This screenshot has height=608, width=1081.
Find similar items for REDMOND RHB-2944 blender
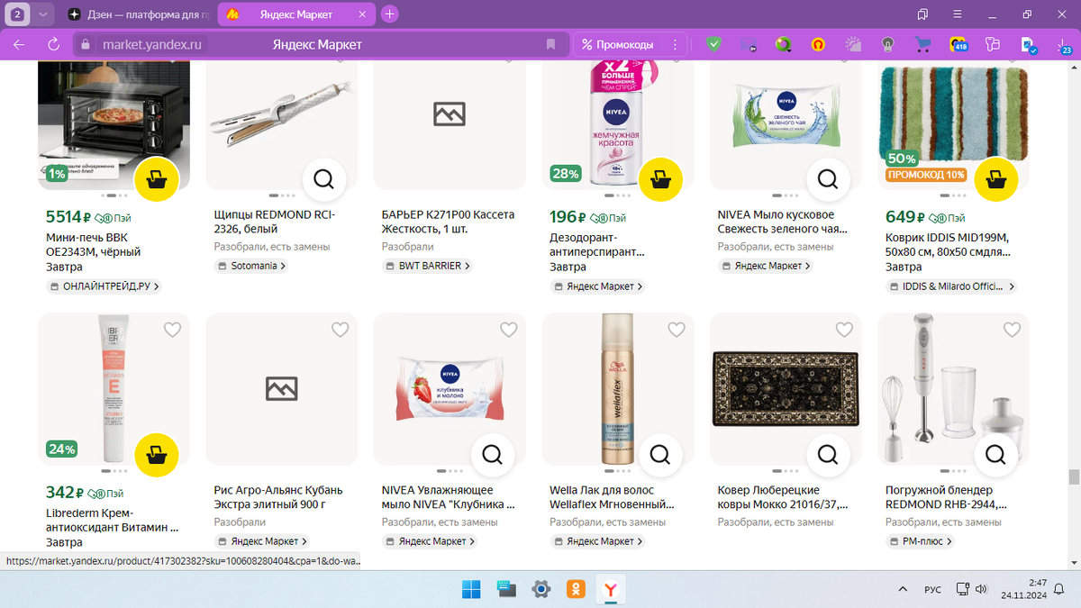(x=996, y=453)
